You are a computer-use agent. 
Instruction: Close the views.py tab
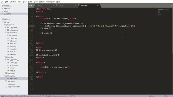click(53, 6)
